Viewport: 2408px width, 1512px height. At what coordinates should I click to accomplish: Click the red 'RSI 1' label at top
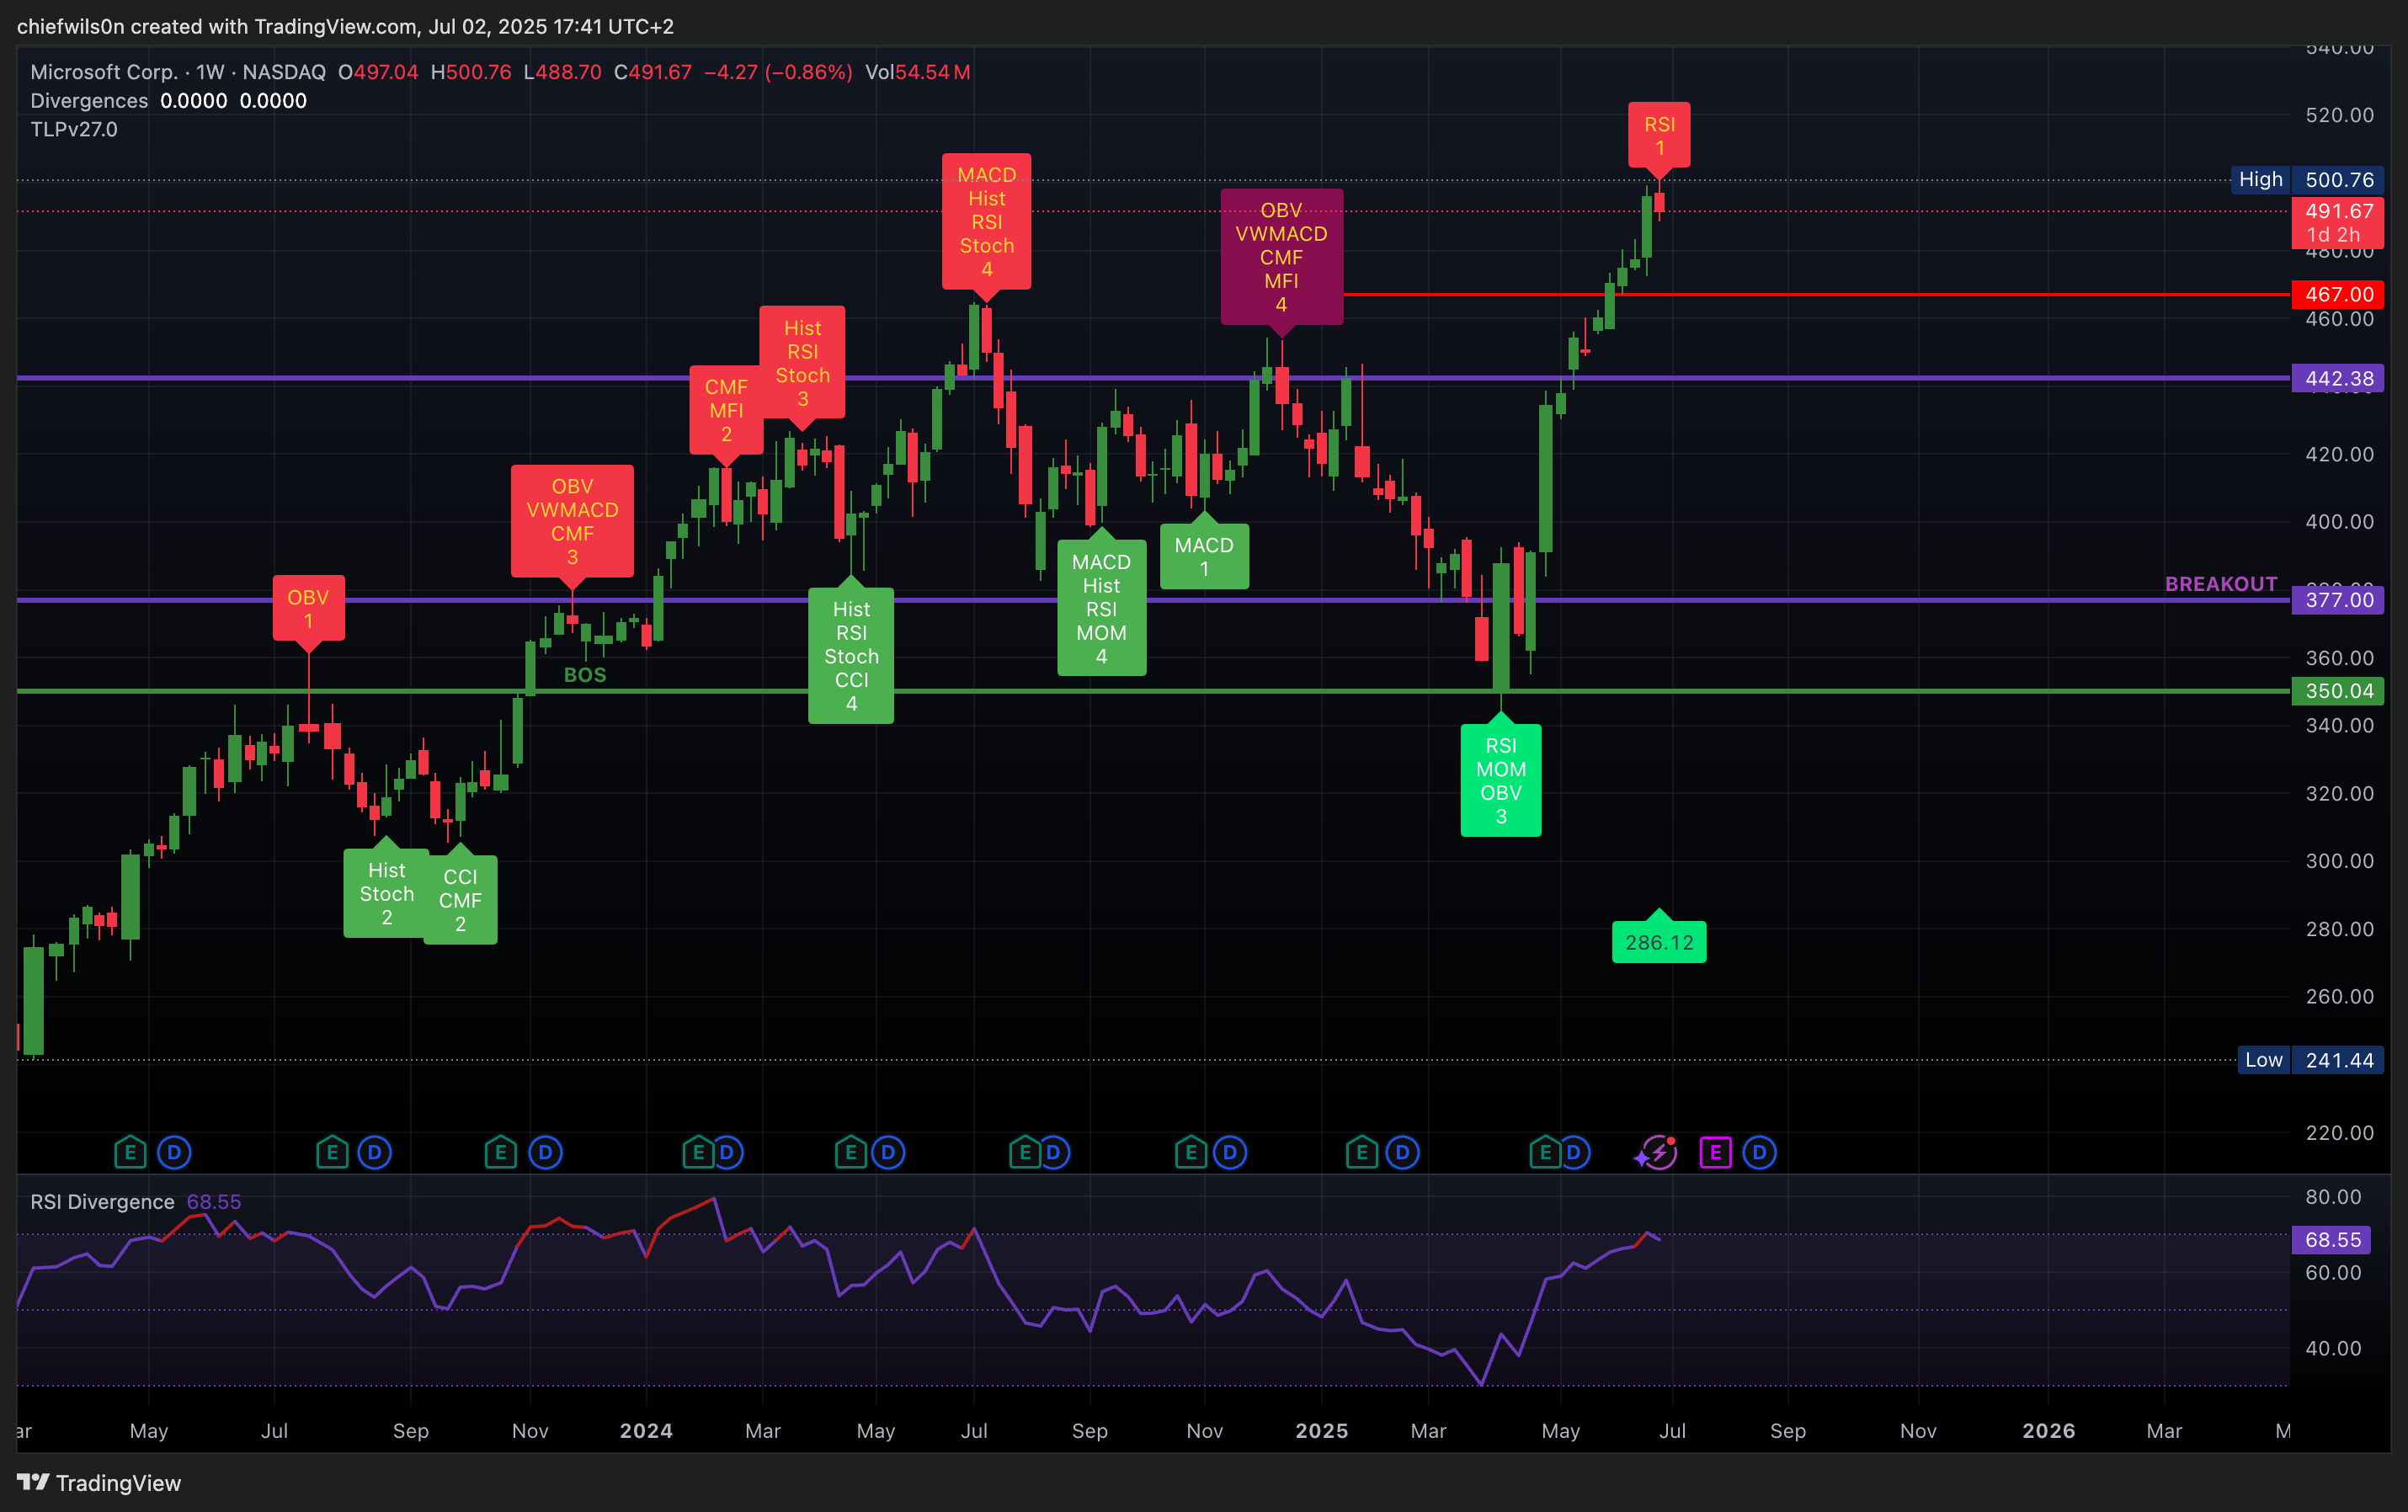pyautogui.click(x=1659, y=135)
